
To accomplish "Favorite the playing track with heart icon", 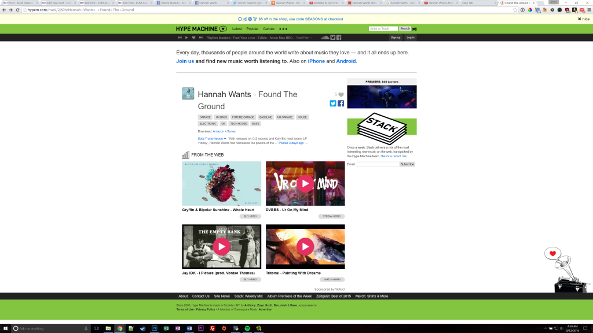I will click(x=193, y=38).
